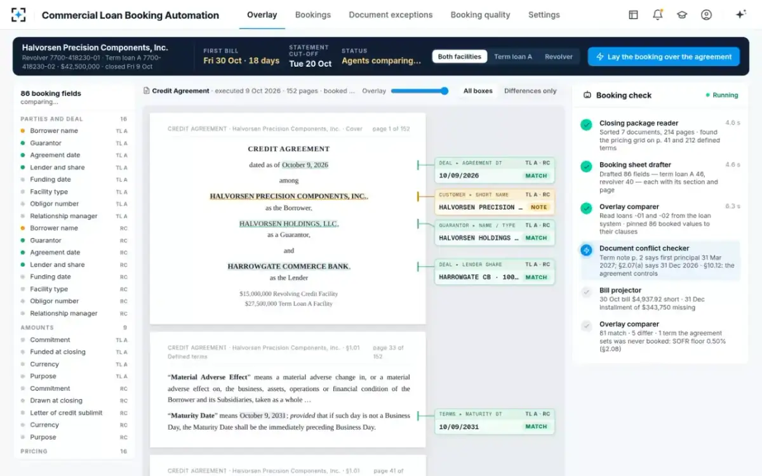
Task: Click the Agents comparing status text
Action: (x=381, y=61)
